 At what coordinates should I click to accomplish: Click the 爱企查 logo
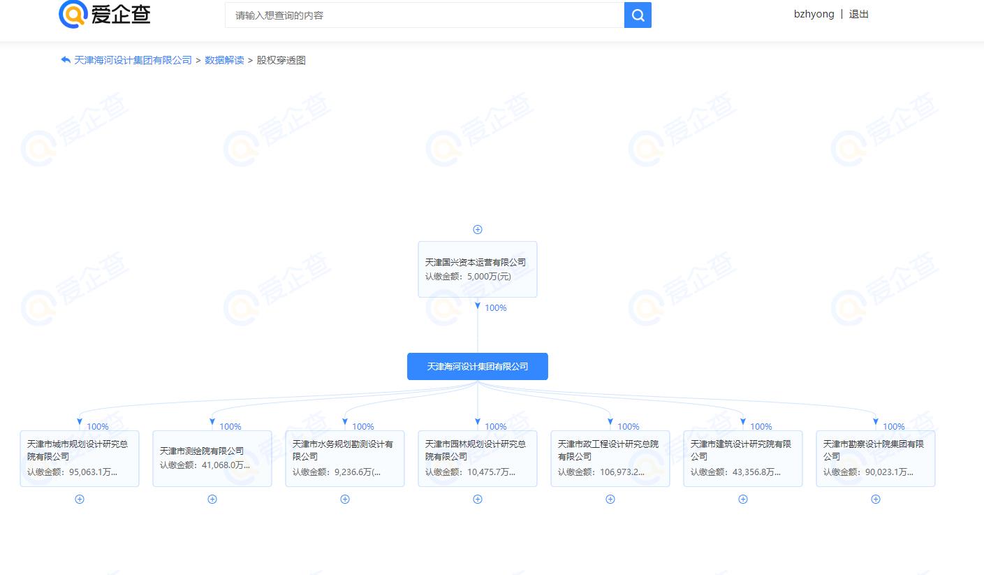click(105, 14)
